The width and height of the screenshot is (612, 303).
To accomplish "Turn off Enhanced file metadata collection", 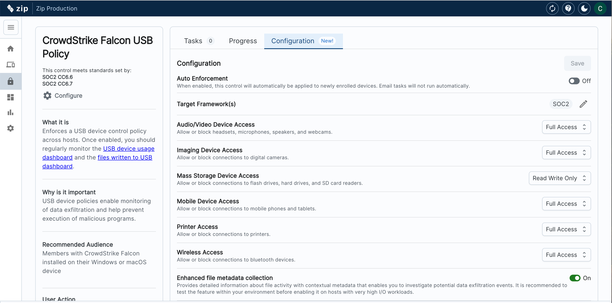I will [x=575, y=278].
